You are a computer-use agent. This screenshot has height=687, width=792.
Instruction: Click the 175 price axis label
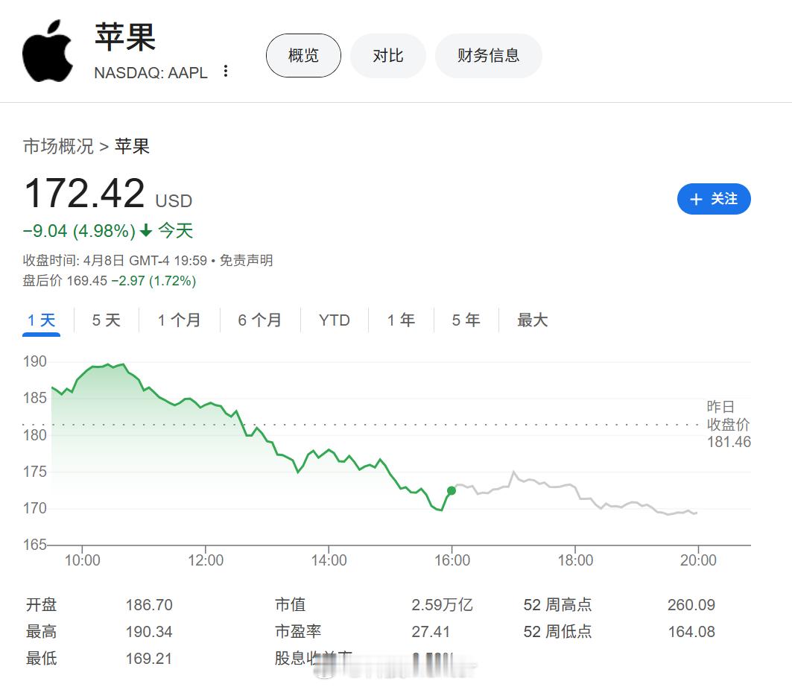[35, 472]
